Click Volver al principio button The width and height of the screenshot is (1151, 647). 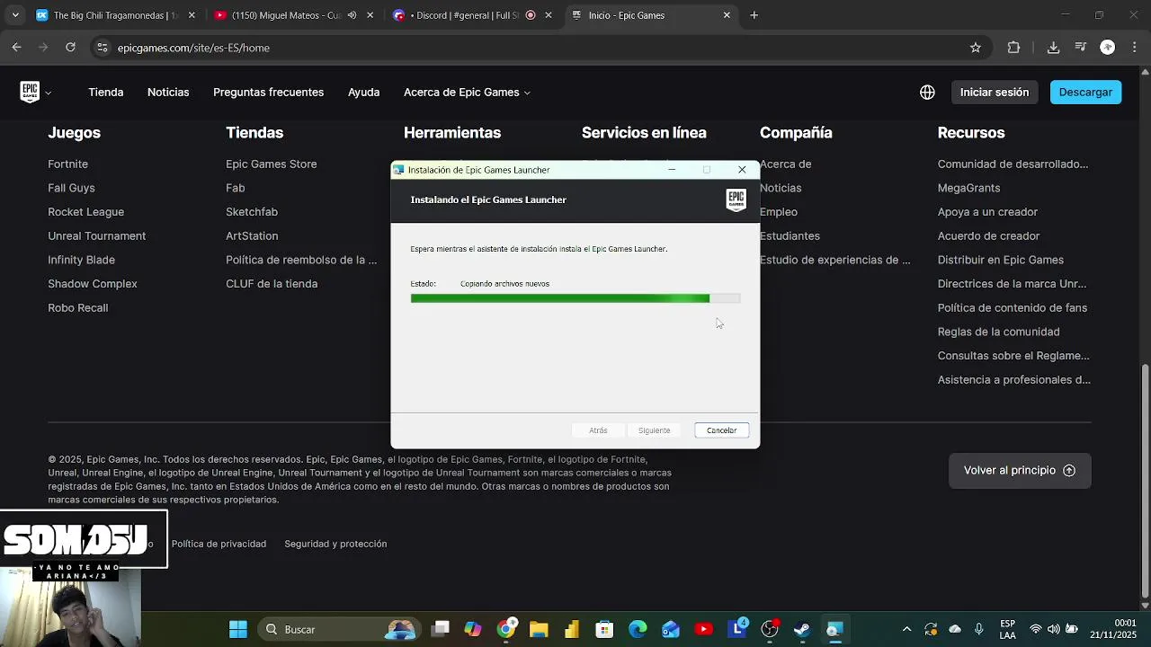[1020, 470]
